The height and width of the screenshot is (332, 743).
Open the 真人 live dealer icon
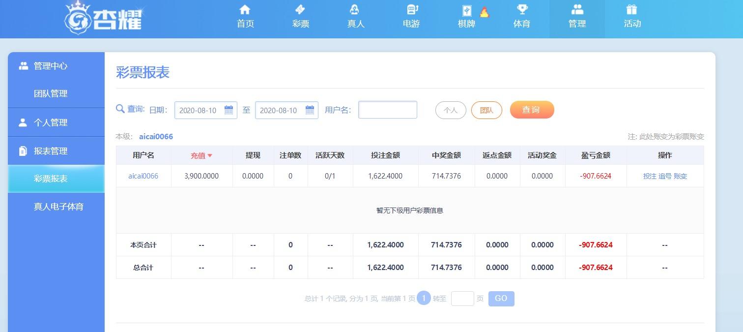tap(355, 10)
